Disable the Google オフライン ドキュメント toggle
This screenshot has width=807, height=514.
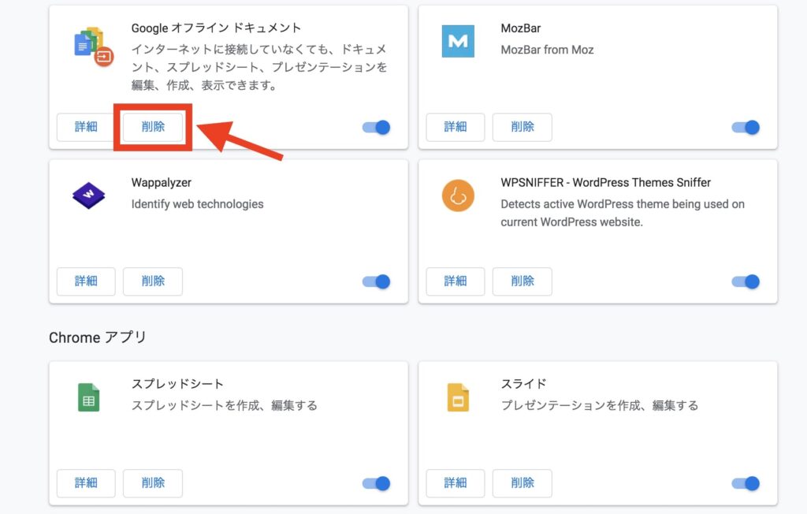[x=376, y=127]
